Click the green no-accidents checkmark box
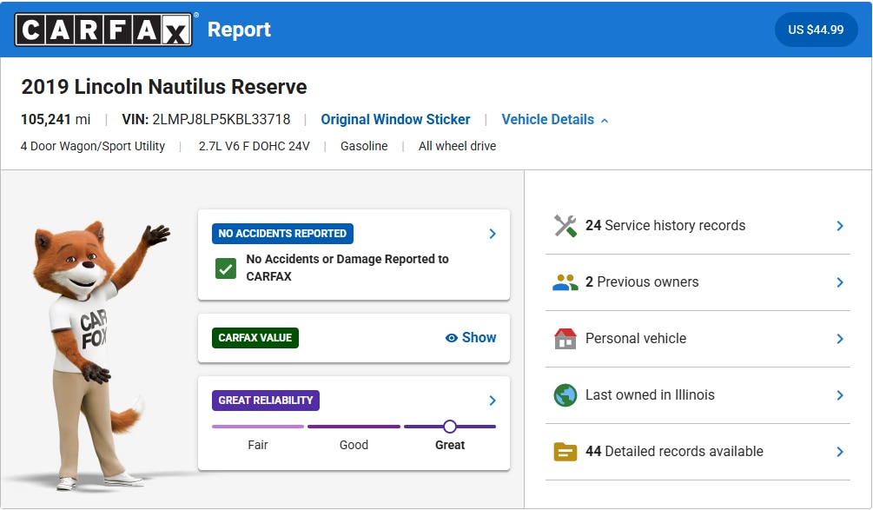The image size is (873, 510). (226, 268)
